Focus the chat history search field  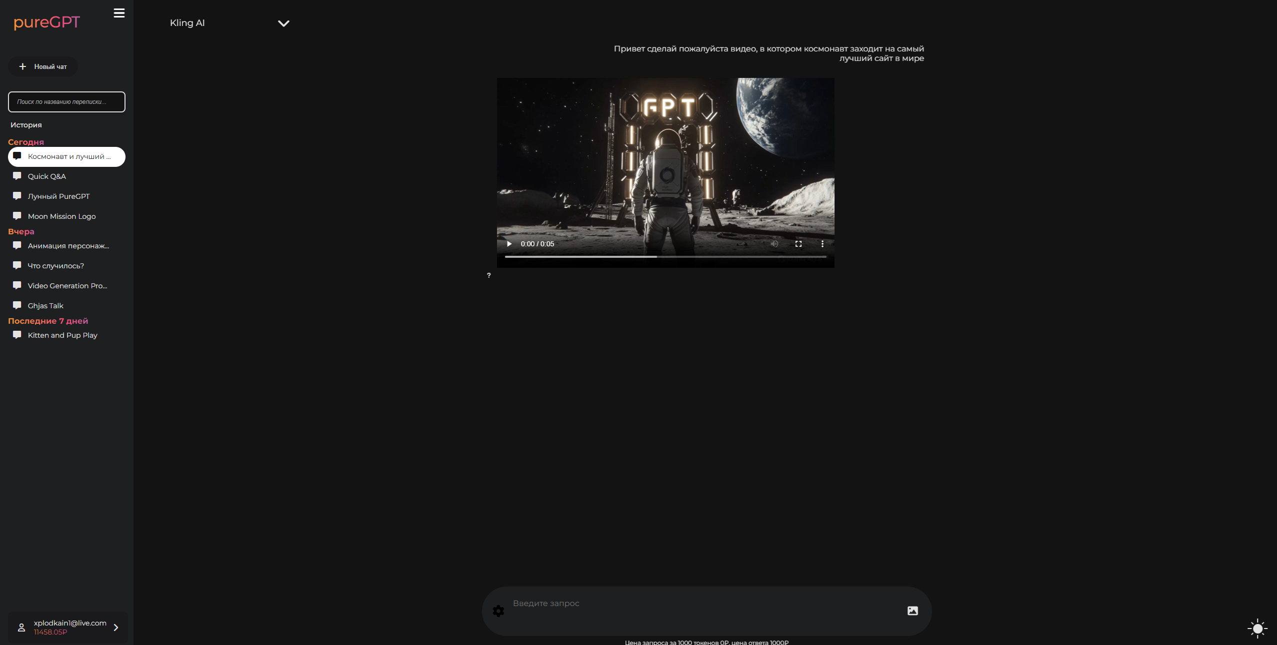[66, 102]
